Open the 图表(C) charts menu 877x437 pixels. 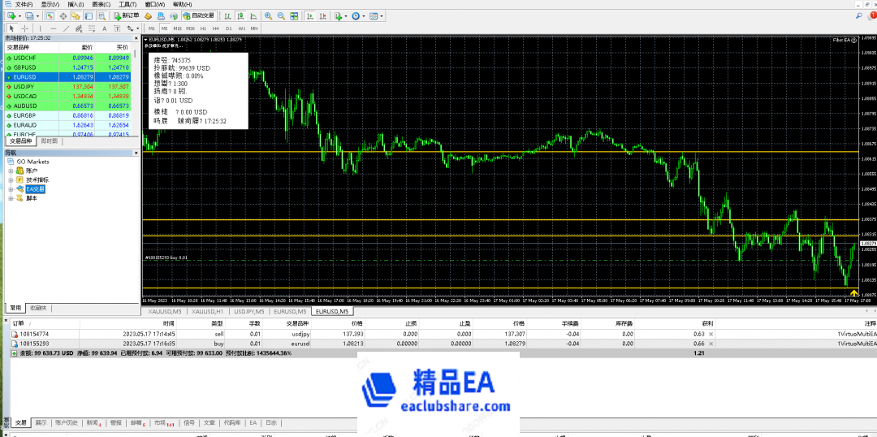[100, 4]
